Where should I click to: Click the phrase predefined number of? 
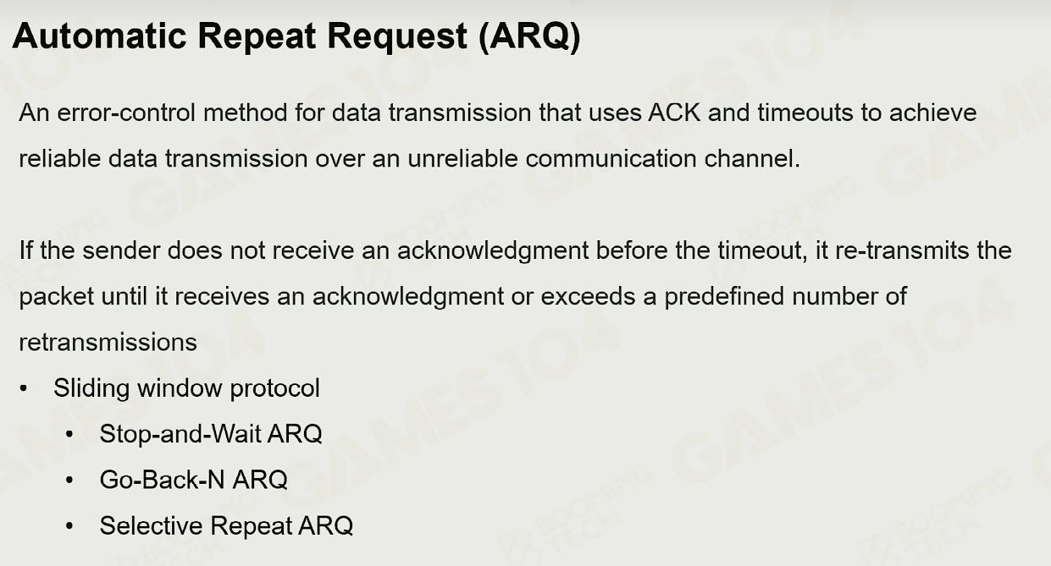pos(785,296)
